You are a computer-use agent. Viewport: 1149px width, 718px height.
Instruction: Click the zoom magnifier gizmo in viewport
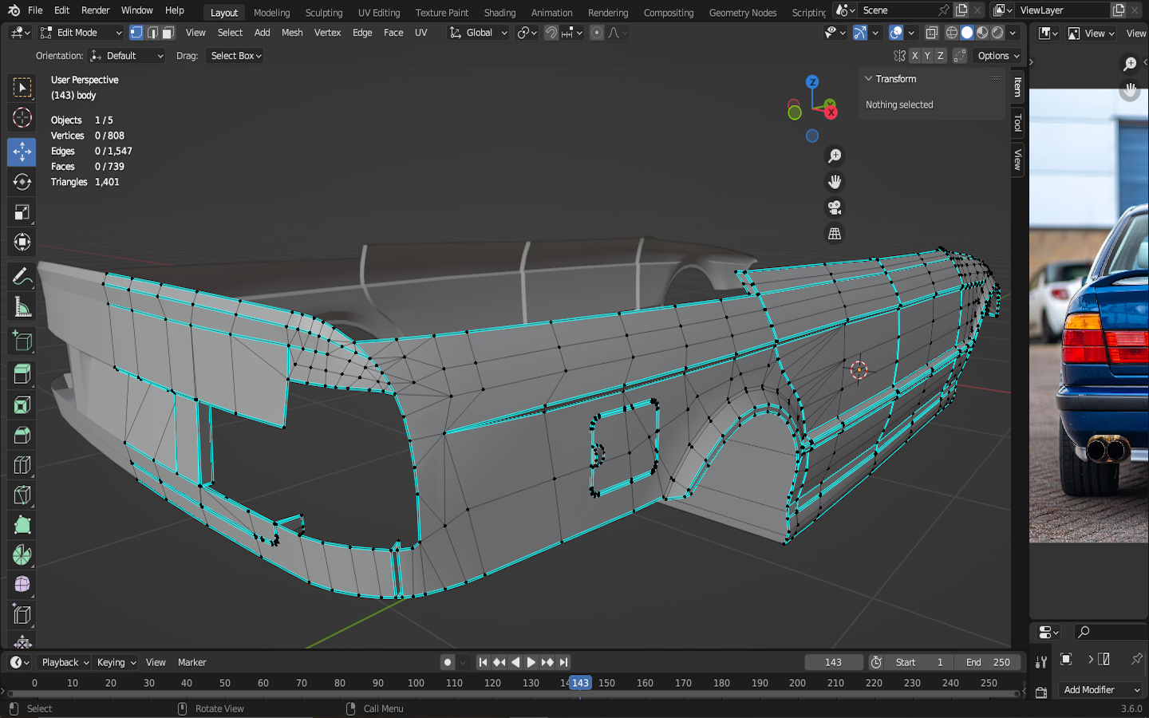point(835,156)
